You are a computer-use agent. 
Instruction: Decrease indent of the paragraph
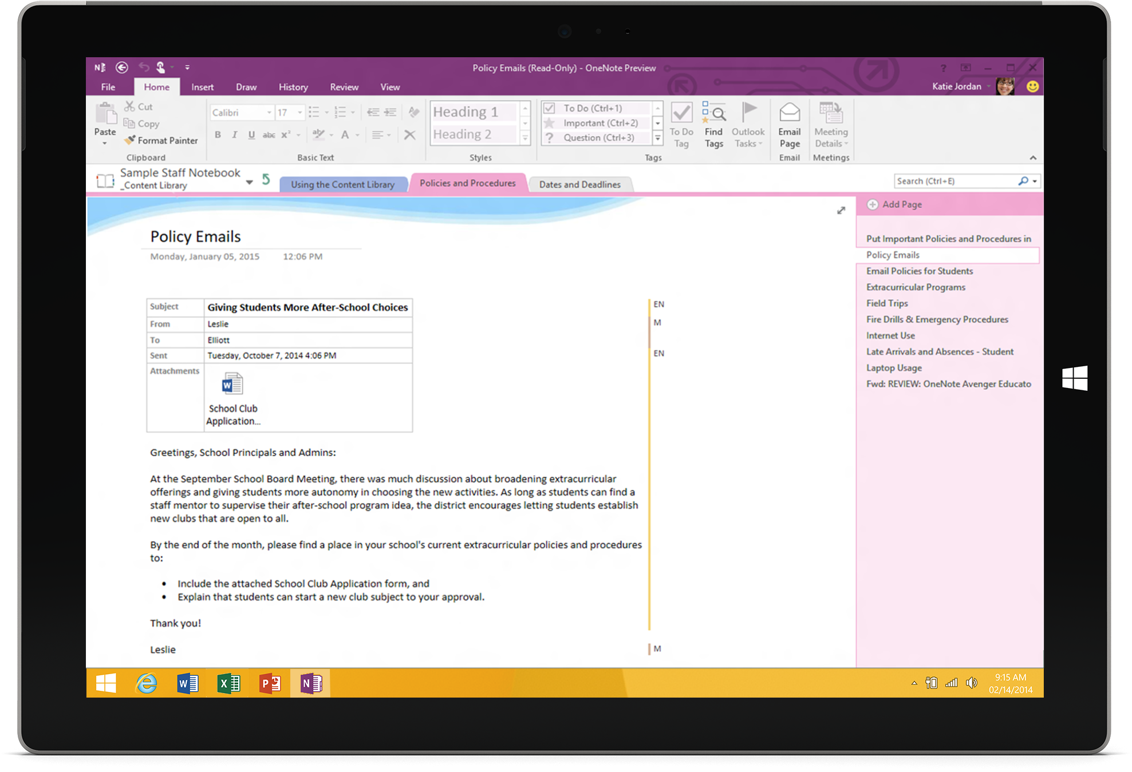click(373, 112)
